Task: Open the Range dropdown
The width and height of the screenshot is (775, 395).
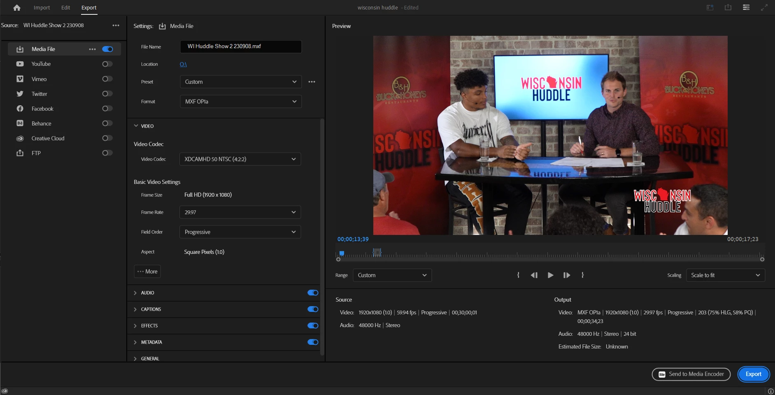Action: tap(392, 275)
